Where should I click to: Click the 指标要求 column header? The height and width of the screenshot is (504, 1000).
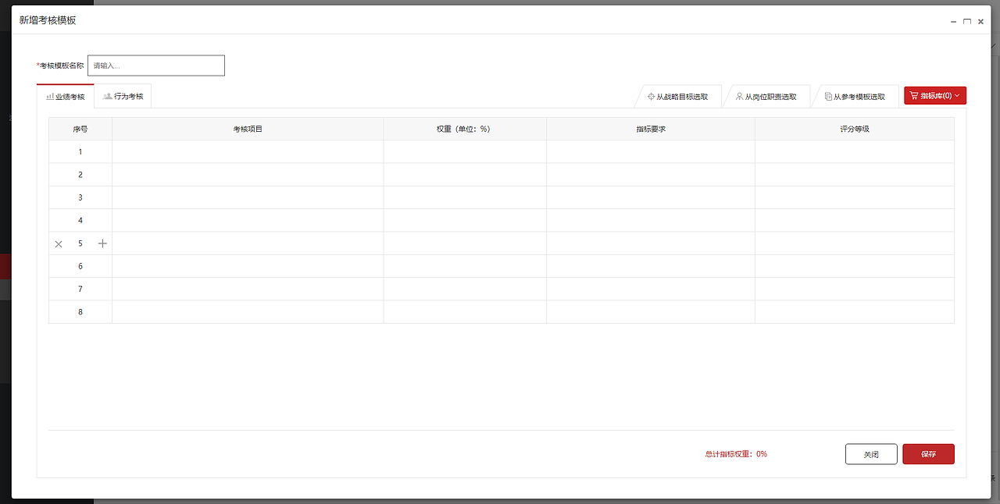(x=651, y=129)
